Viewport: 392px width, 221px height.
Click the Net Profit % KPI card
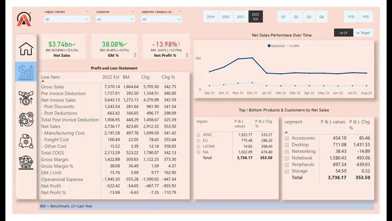[x=166, y=46]
